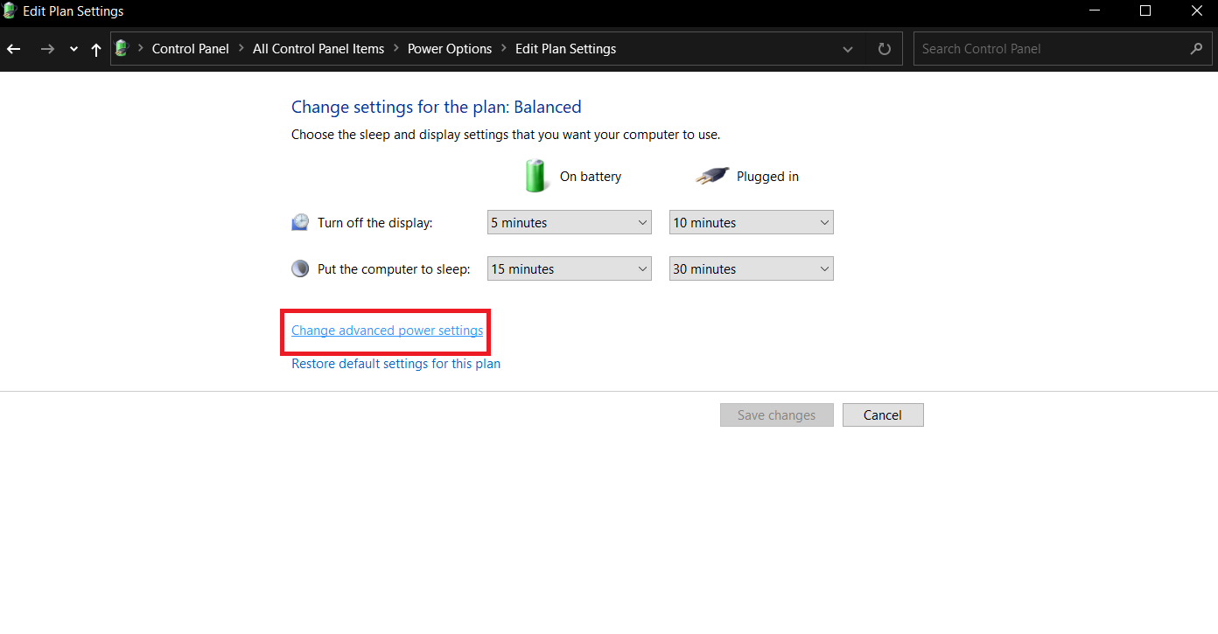Click the sleep moon icon

pos(300,268)
